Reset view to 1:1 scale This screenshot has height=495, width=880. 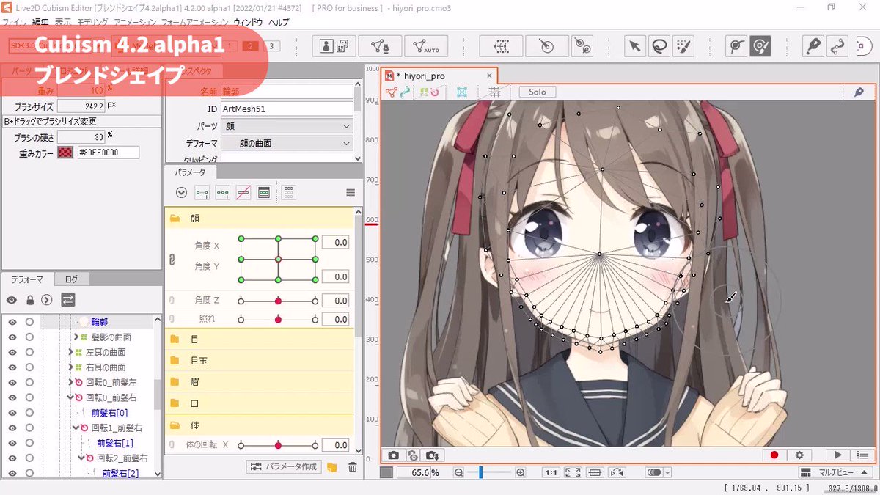pyautogui.click(x=550, y=472)
